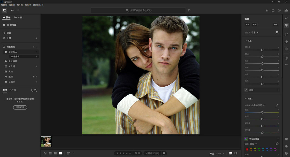Open the 100% zoom level dropdown
The width and height of the screenshot is (290, 157).
point(219,153)
